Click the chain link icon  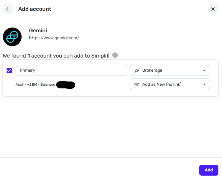[137, 84]
